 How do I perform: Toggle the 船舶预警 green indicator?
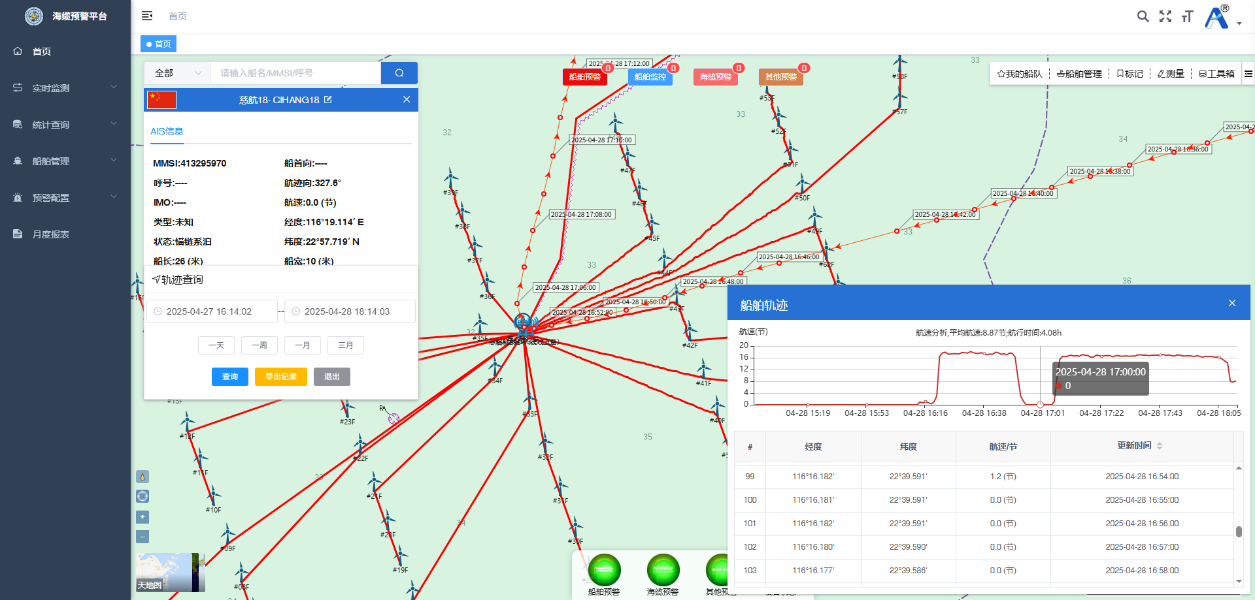point(604,570)
